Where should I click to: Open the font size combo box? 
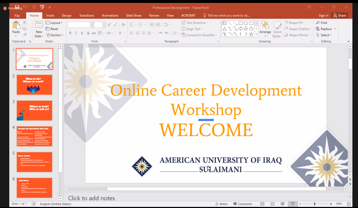pos(100,25)
